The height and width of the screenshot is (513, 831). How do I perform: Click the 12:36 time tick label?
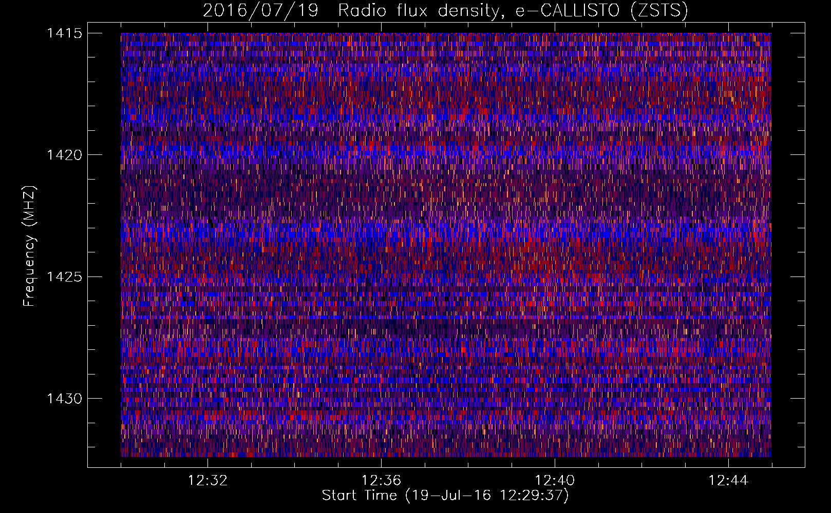click(x=381, y=481)
